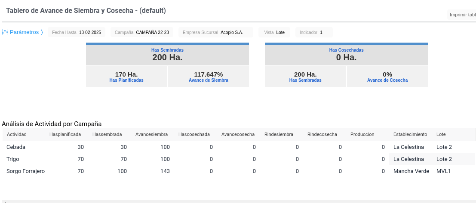Click the Has Sembradas 200 Ha. card
The width and height of the screenshot is (476, 210).
167,55
